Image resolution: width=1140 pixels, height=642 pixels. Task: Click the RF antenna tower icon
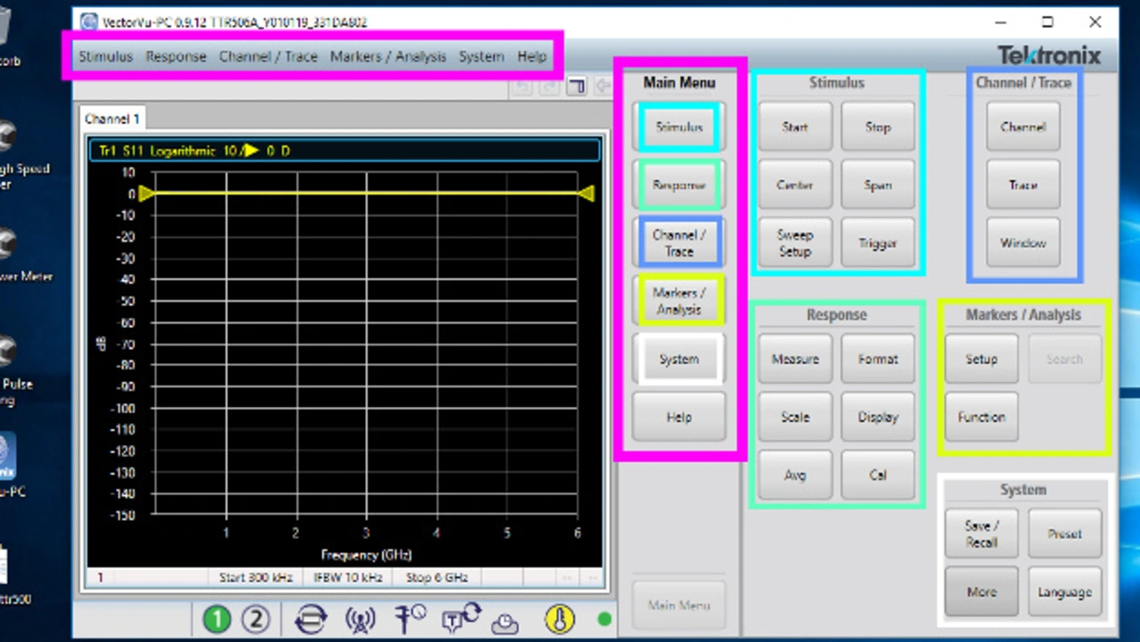(360, 620)
